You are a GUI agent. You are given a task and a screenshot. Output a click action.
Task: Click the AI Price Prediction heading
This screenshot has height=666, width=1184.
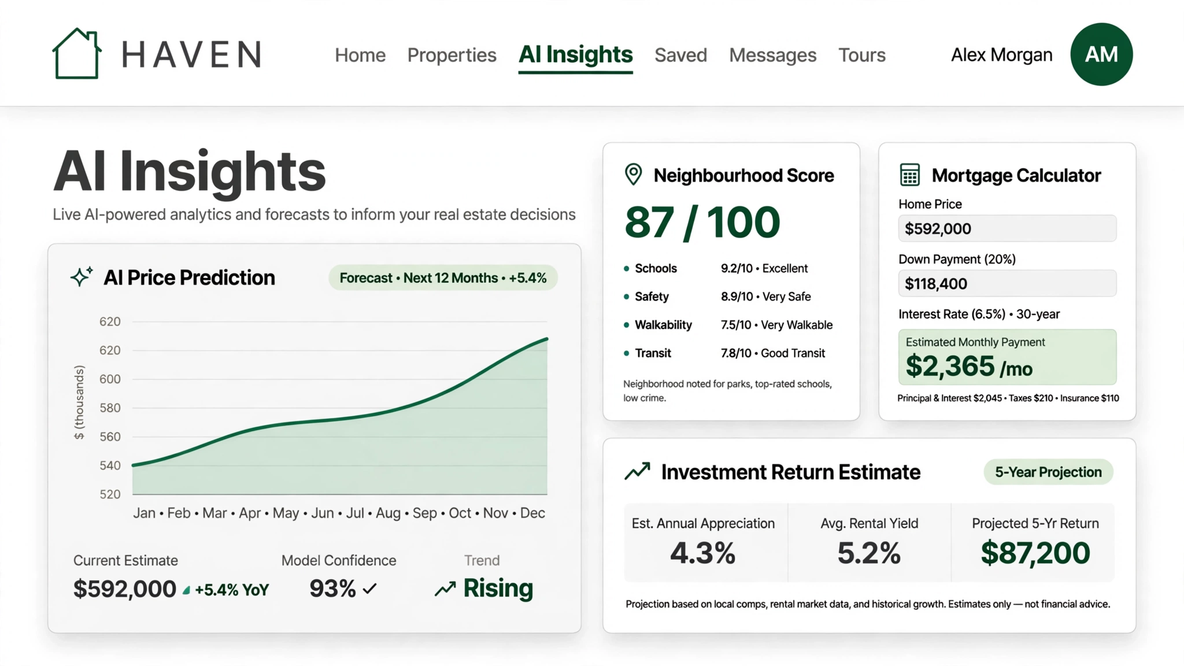tap(189, 277)
